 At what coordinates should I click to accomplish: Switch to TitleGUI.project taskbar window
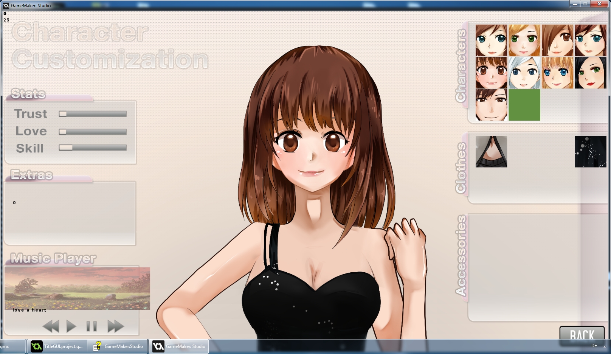[x=57, y=346]
